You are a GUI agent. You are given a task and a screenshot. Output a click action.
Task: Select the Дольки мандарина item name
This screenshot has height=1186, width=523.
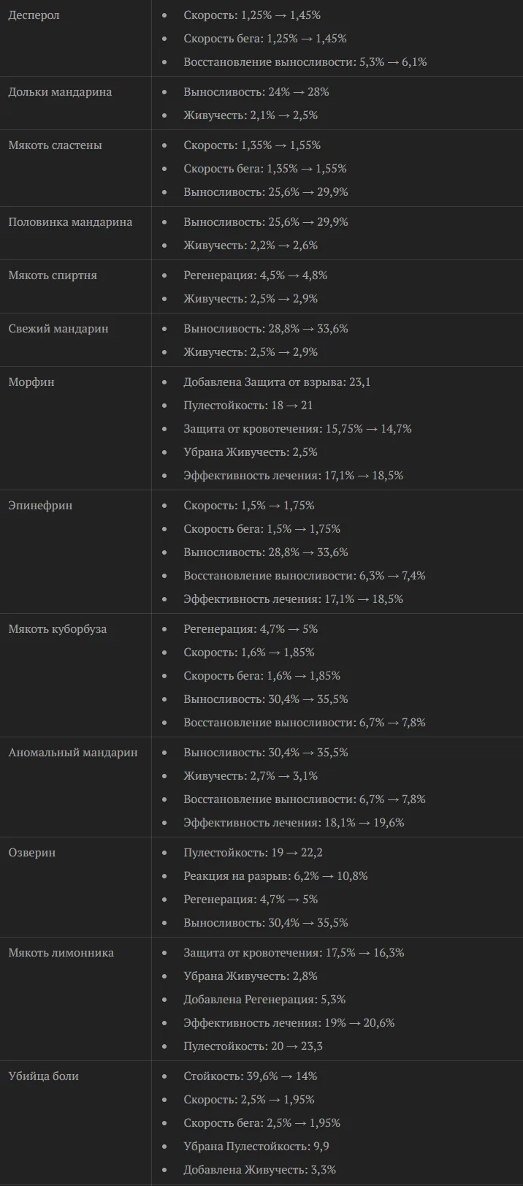click(60, 92)
